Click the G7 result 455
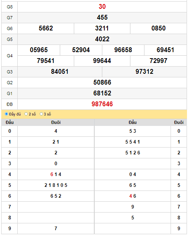 [102, 17]
